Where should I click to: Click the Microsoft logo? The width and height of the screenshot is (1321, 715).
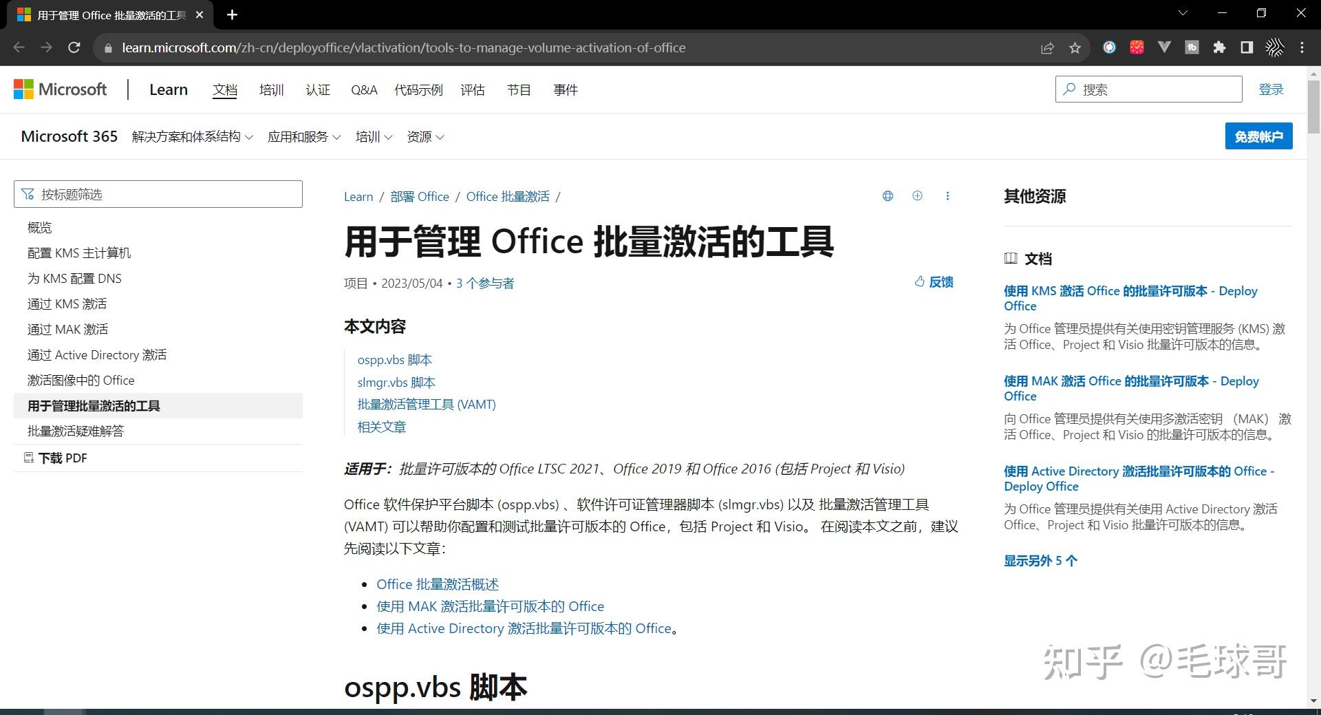[x=61, y=89]
